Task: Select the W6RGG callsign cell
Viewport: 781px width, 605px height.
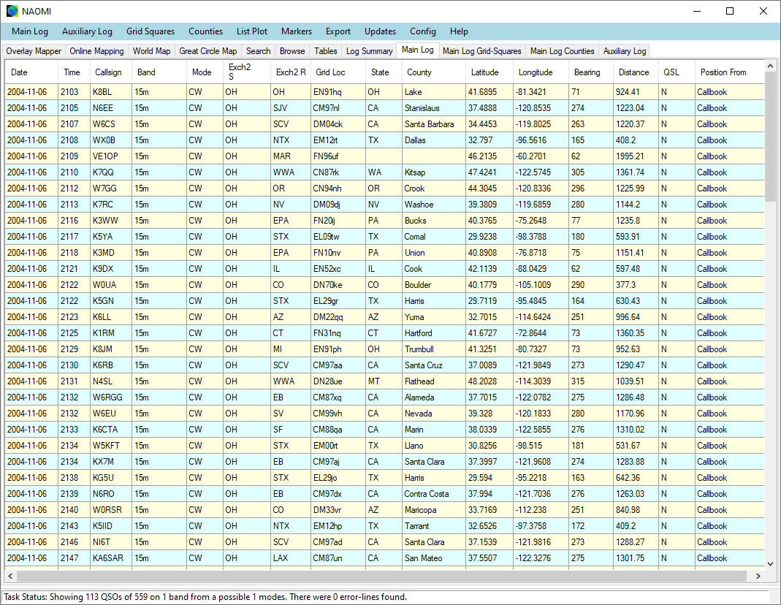Action: [111, 397]
